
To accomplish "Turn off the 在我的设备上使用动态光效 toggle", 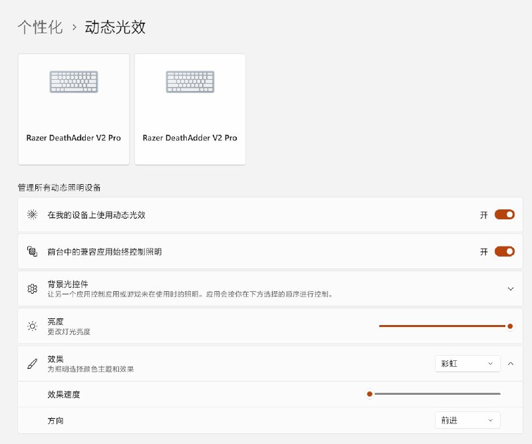I will pyautogui.click(x=505, y=215).
